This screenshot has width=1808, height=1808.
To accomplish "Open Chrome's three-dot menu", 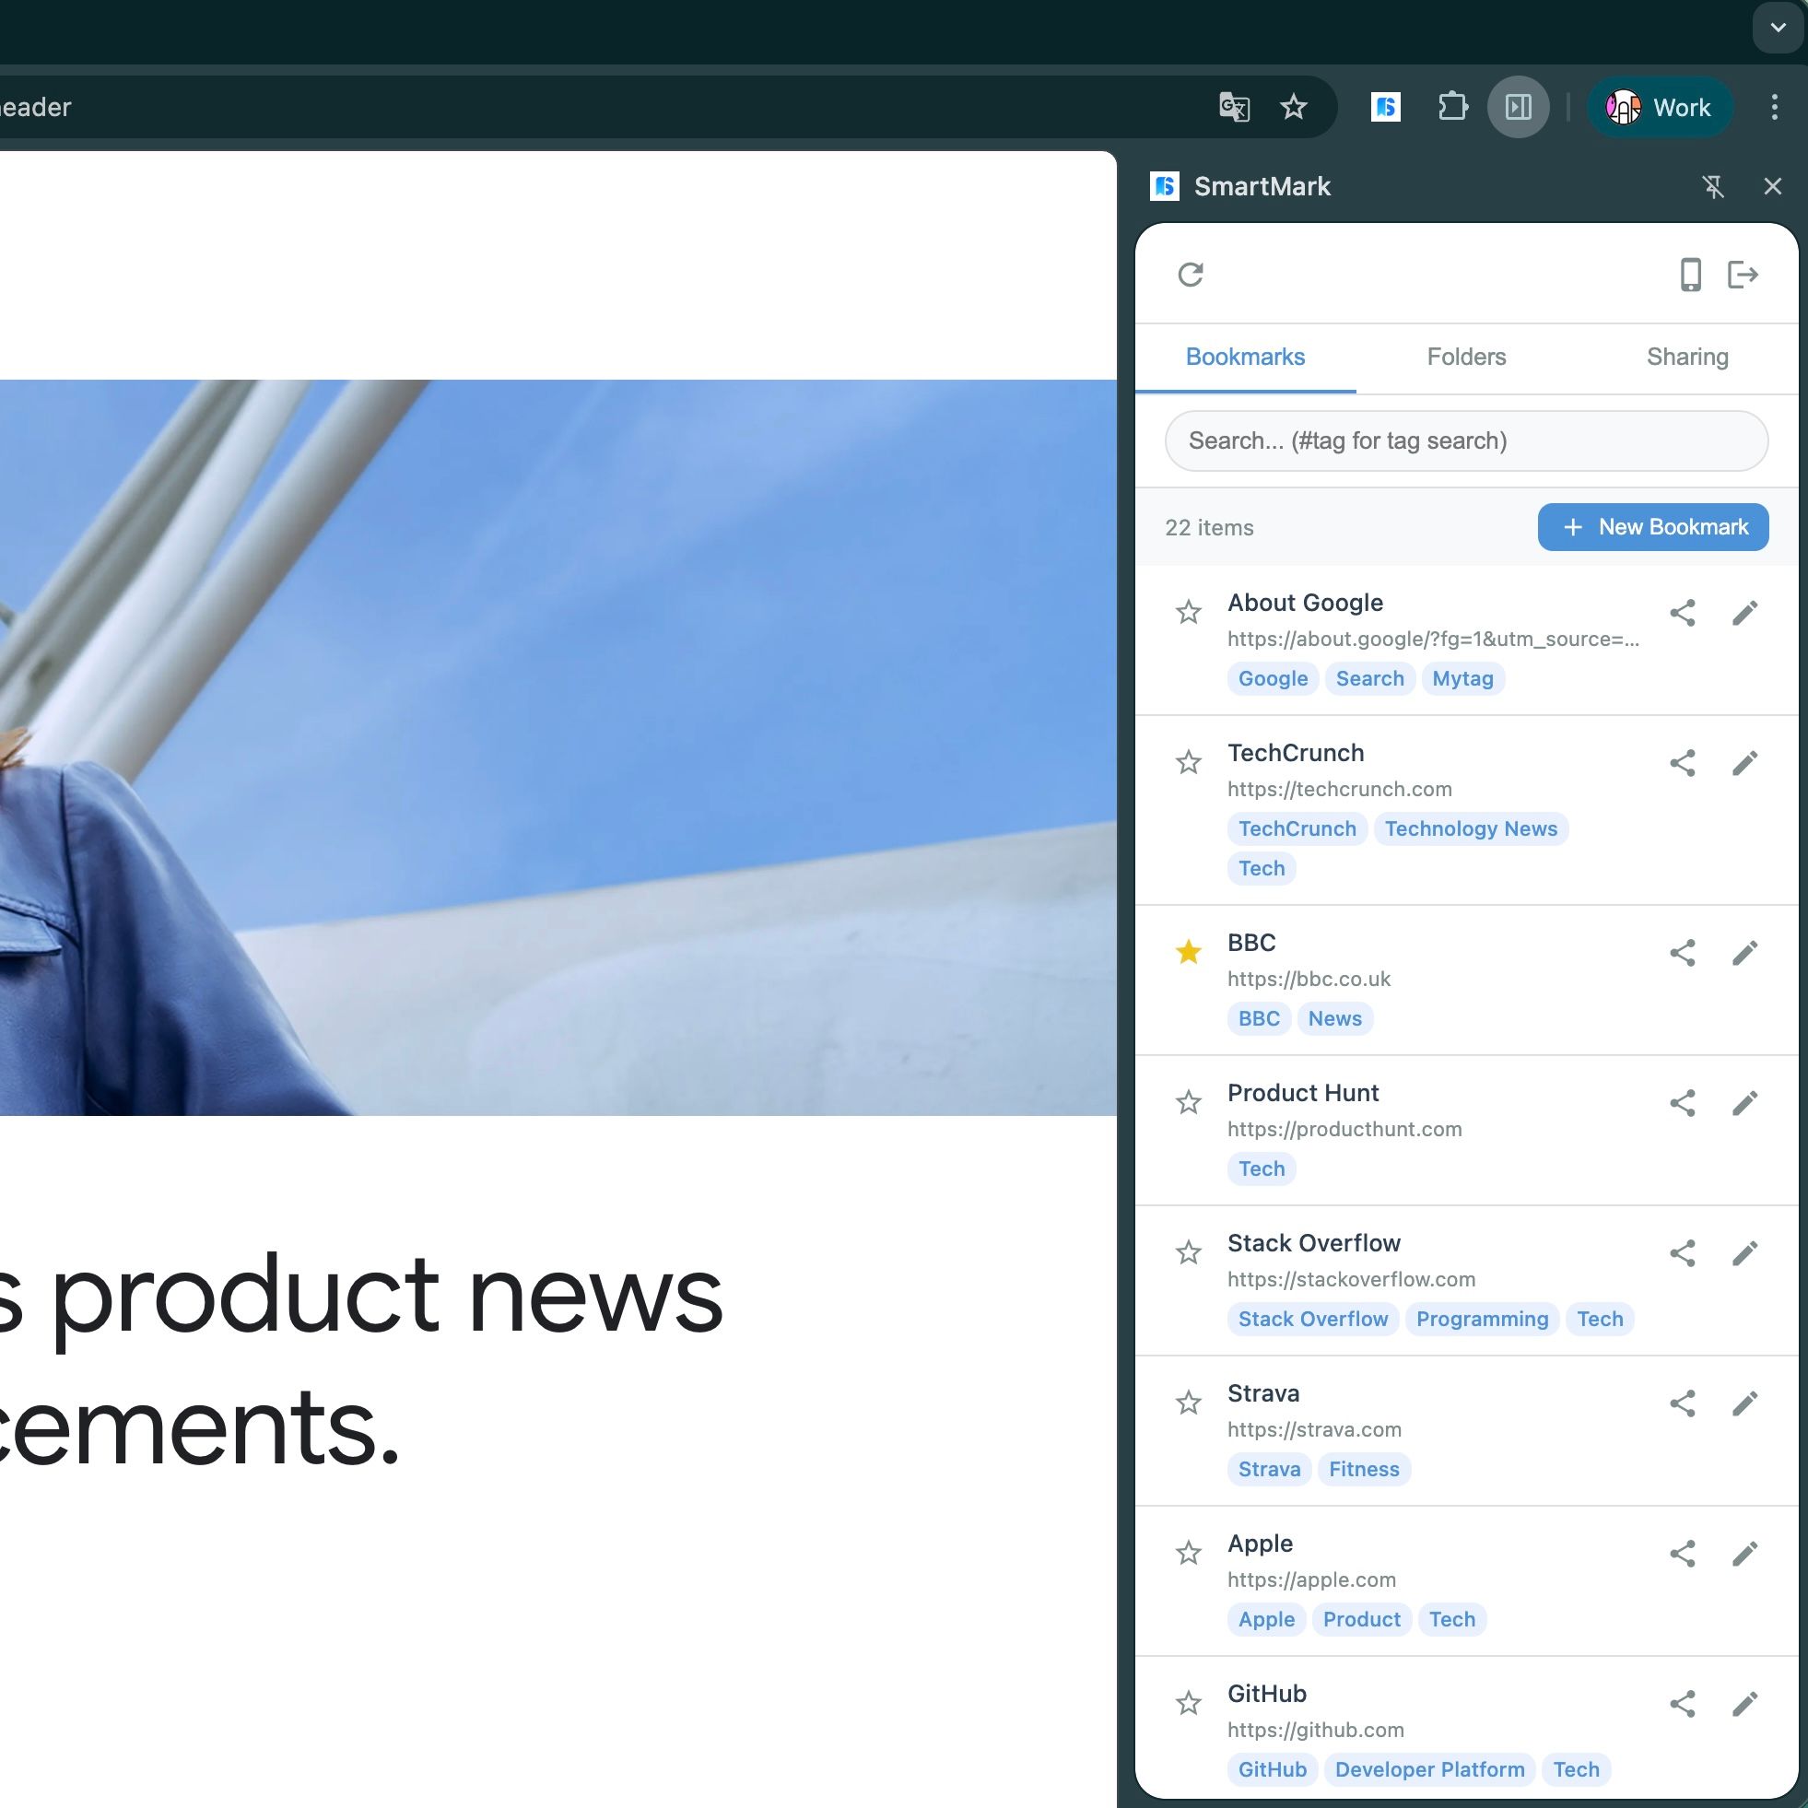I will [x=1774, y=108].
